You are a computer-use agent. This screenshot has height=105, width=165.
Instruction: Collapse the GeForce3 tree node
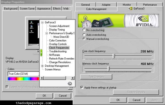[x=42, y=22]
